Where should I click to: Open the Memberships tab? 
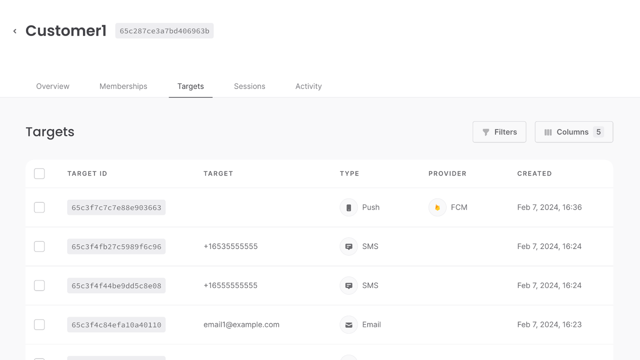click(x=123, y=86)
